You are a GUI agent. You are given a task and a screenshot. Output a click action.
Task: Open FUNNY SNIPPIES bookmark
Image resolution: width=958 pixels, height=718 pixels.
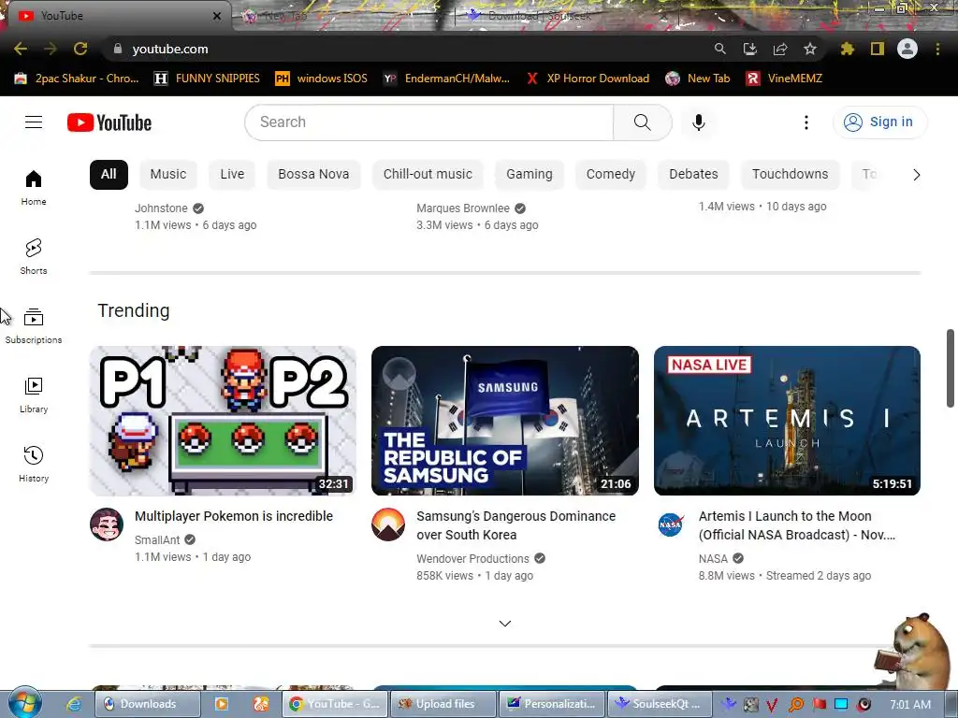207,79
